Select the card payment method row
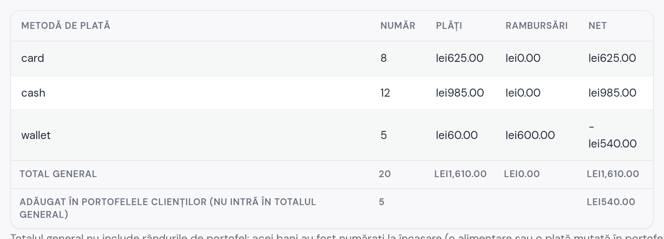The height and width of the screenshot is (239, 664). [x=332, y=58]
